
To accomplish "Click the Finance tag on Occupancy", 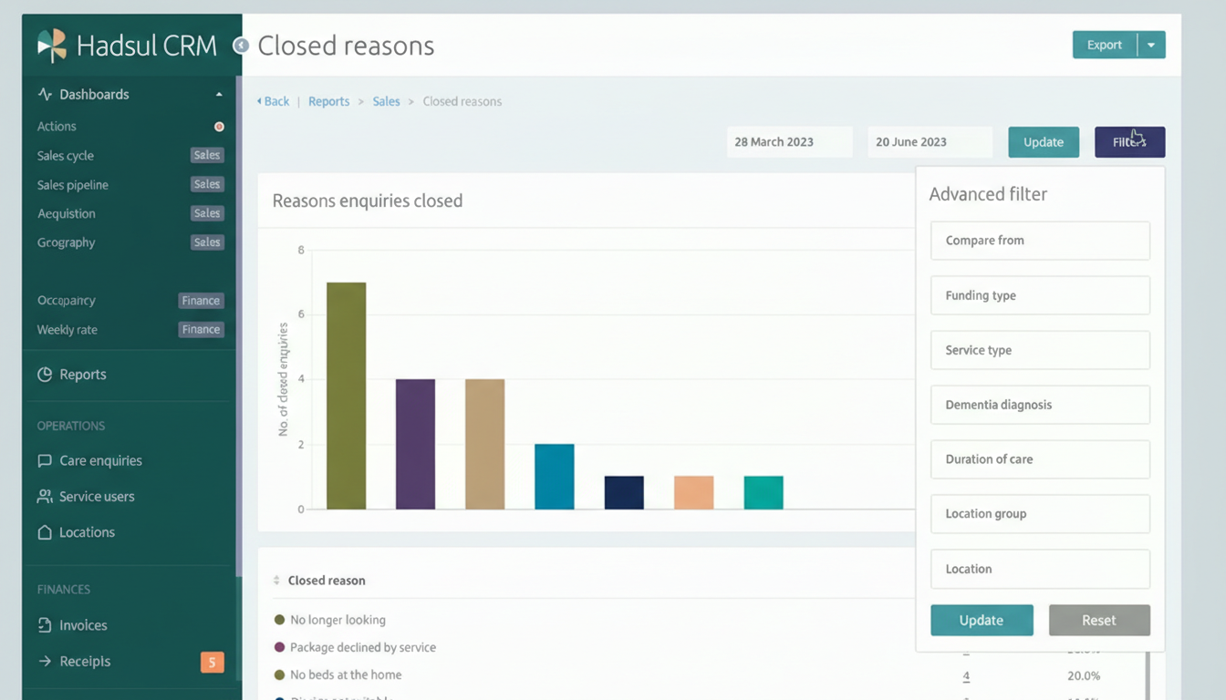I will 201,301.
